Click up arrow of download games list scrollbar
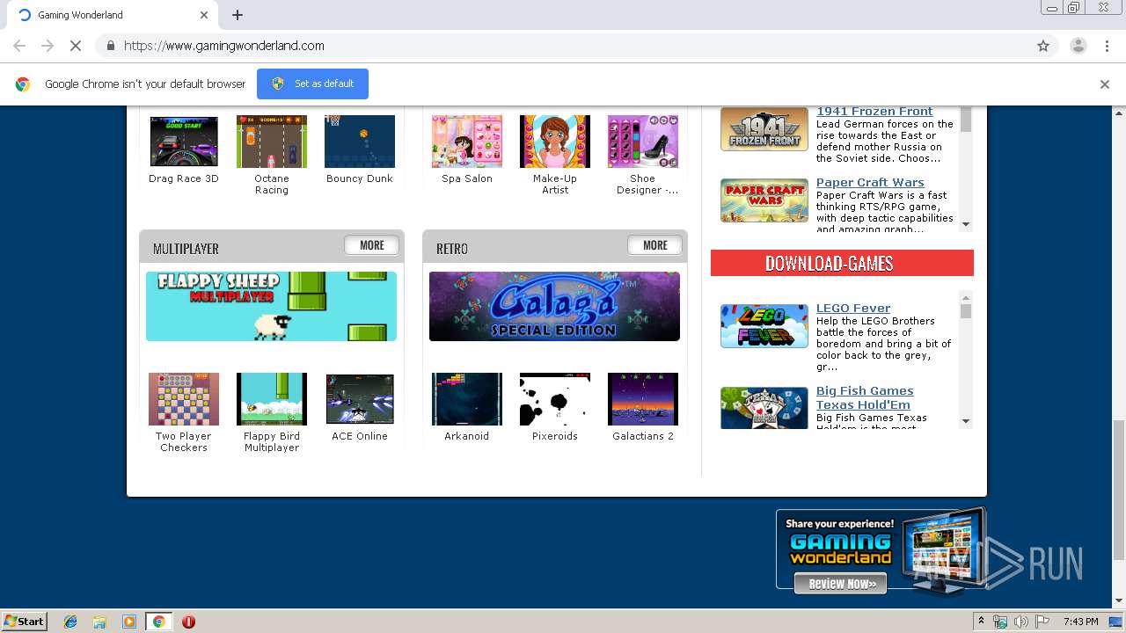 click(x=966, y=297)
